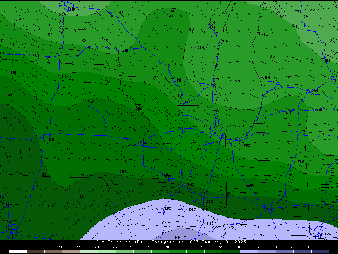The height and width of the screenshot is (254, 338).
Task: Select the BMG station label
Action: pos(261,235)
